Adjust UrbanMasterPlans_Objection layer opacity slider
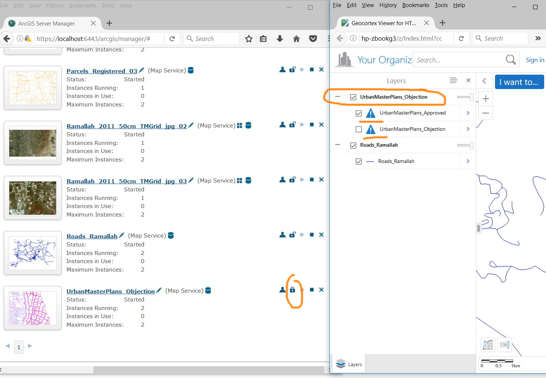546x378 pixels. coord(465,97)
